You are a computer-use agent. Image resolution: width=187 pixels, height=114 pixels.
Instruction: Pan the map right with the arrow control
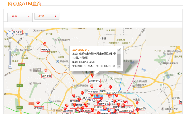pos(12,34)
